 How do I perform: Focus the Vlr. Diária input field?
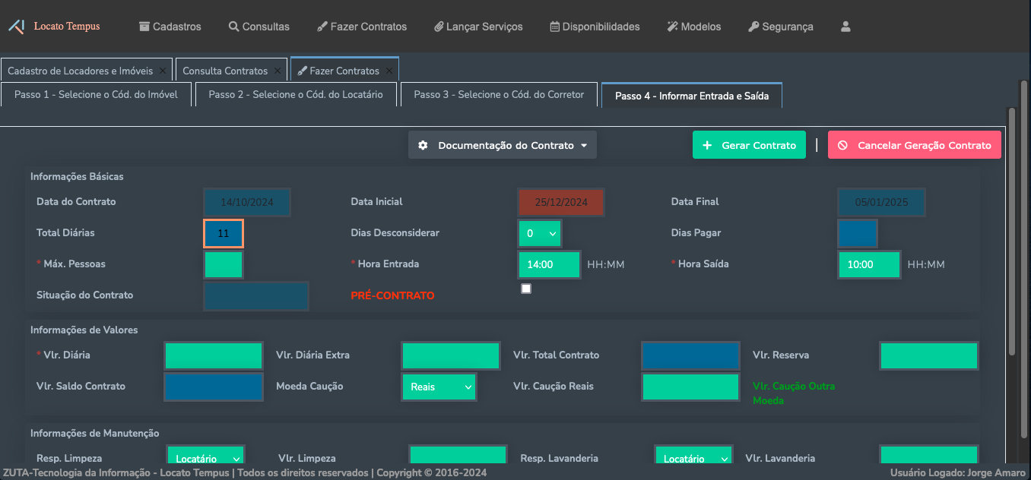(x=214, y=355)
